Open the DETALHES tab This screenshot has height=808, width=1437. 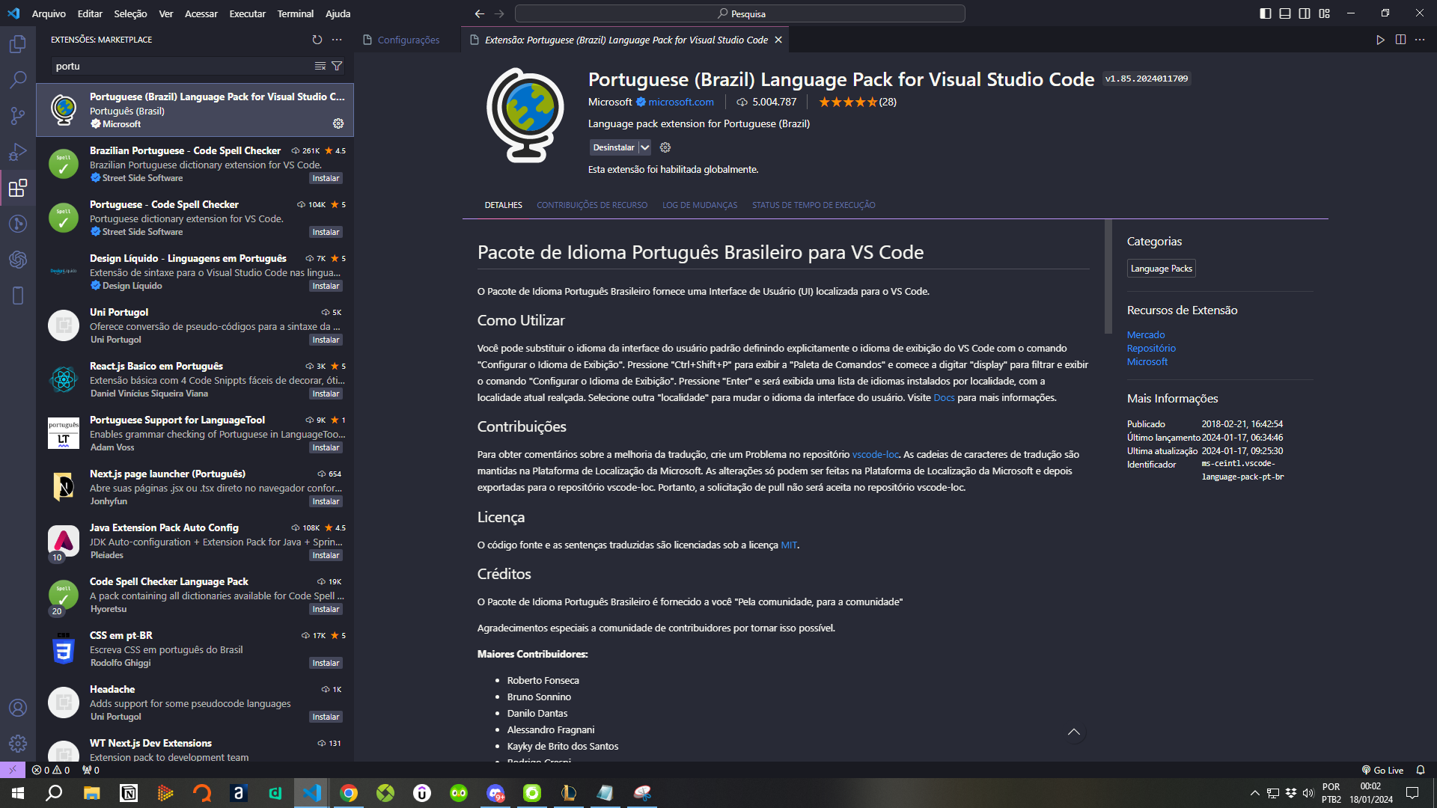click(x=502, y=205)
